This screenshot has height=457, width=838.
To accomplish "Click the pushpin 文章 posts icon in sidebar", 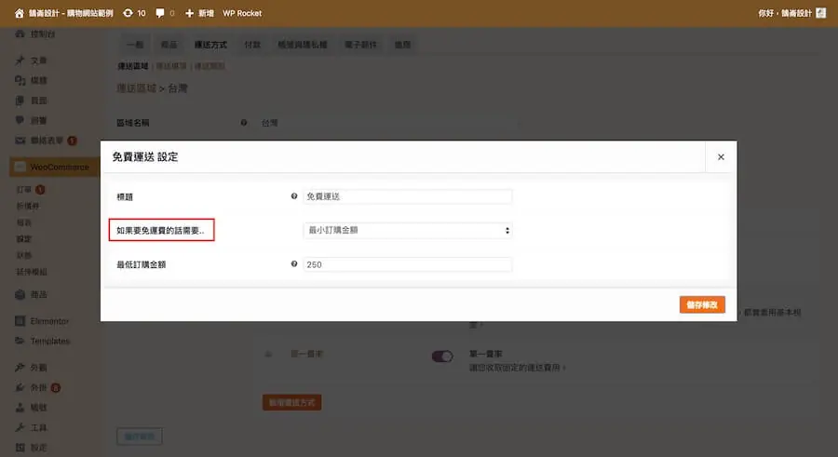I will [x=20, y=60].
